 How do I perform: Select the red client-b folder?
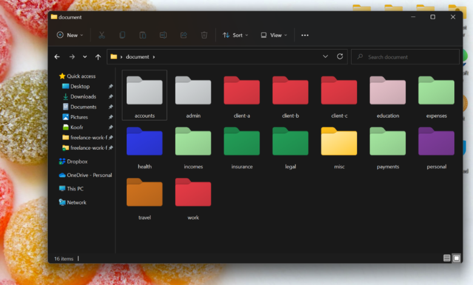pyautogui.click(x=290, y=97)
